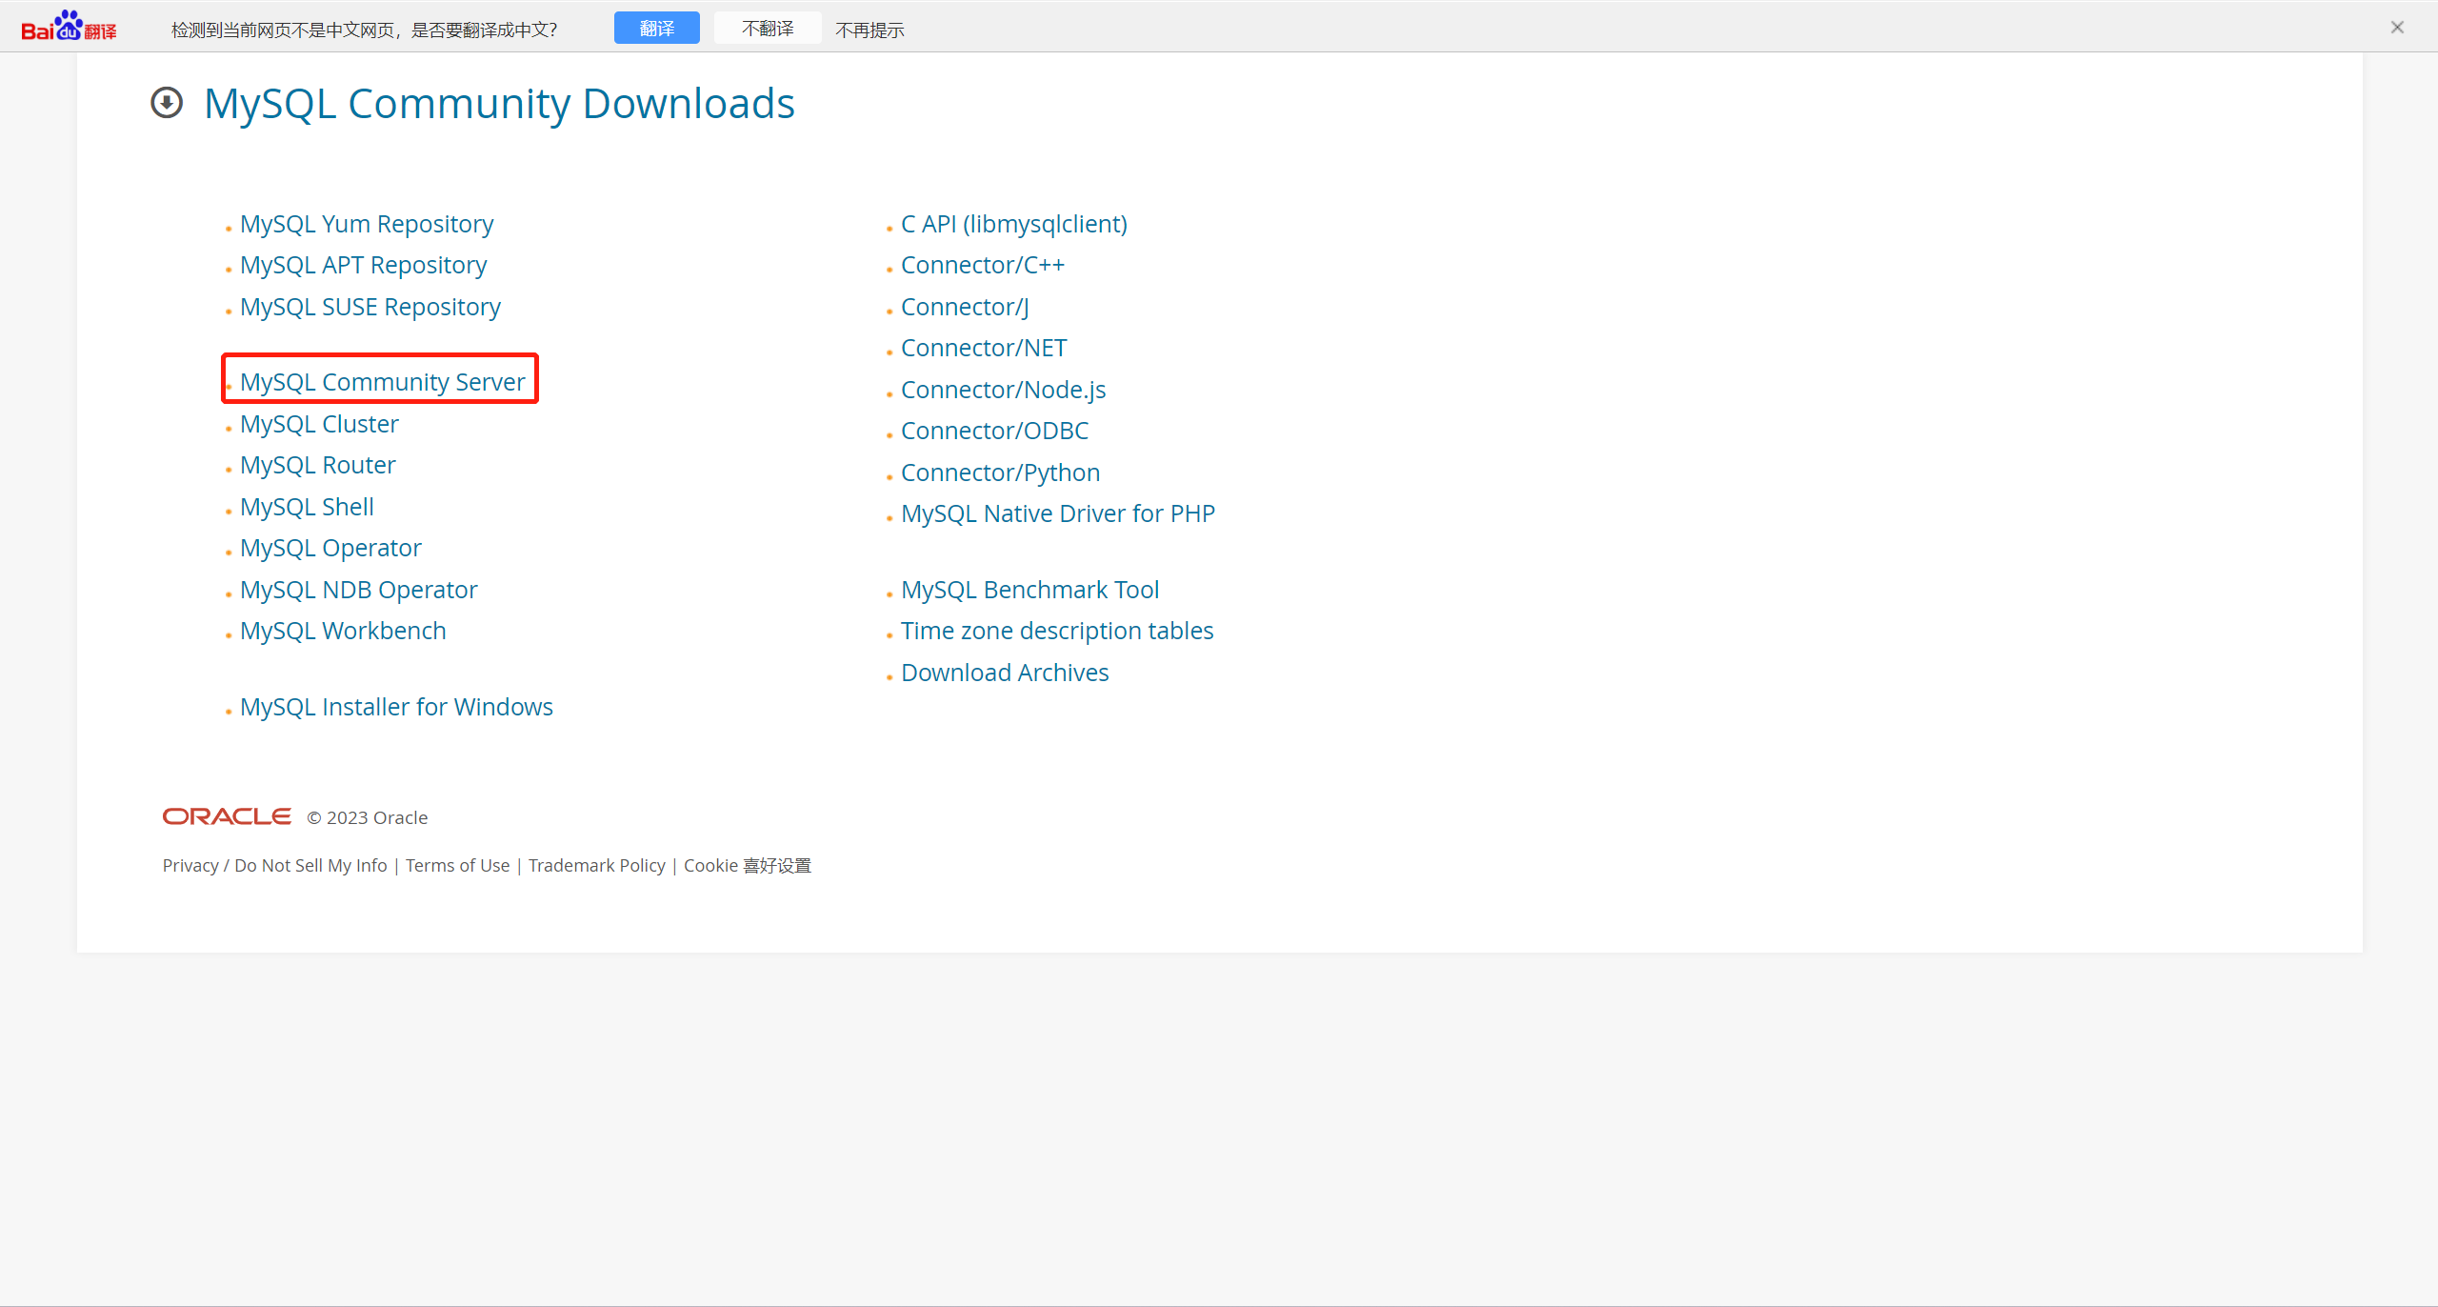Click the Baidu Translate logo
2438x1307 pixels.
[69, 27]
